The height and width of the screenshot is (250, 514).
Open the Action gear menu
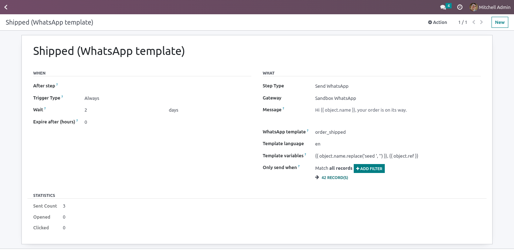point(438,22)
